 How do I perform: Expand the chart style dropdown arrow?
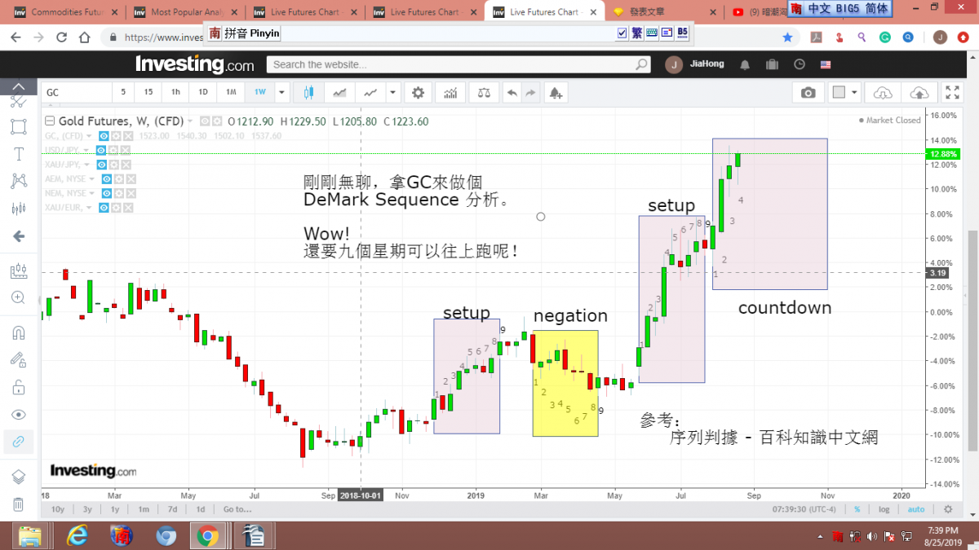(x=393, y=93)
